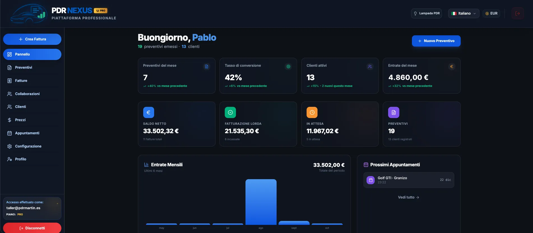The image size is (533, 233).
Task: Go to Profilo in the sidebar
Action: click(32, 159)
